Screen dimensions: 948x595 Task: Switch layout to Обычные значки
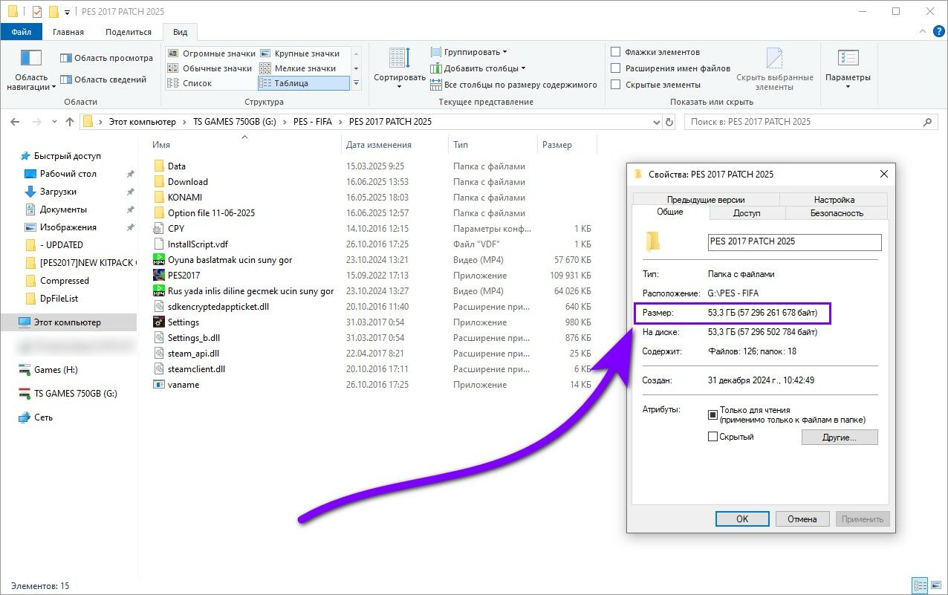[x=210, y=68]
